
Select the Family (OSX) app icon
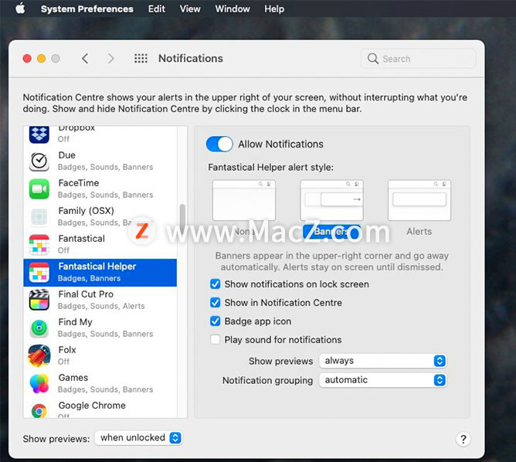coord(39,217)
